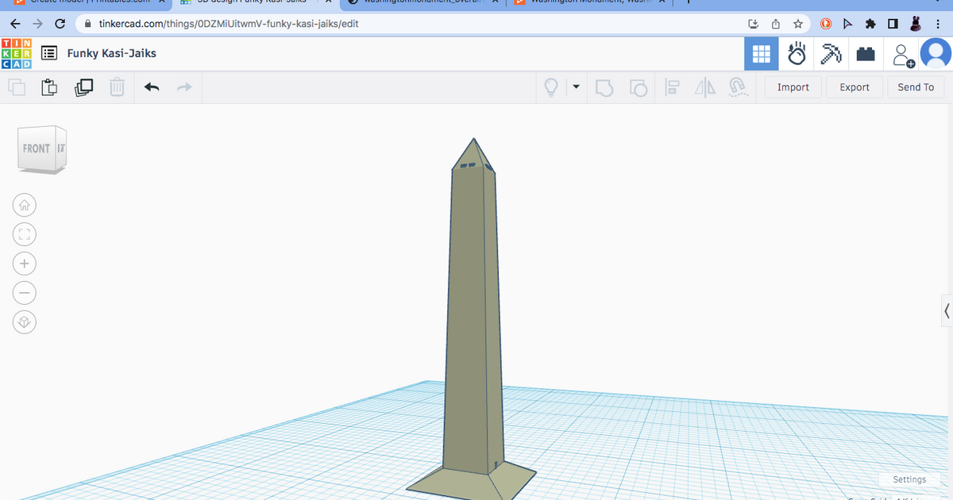This screenshot has width=953, height=500.
Task: Collapse the shapes panel with the right chevron
Action: [947, 310]
